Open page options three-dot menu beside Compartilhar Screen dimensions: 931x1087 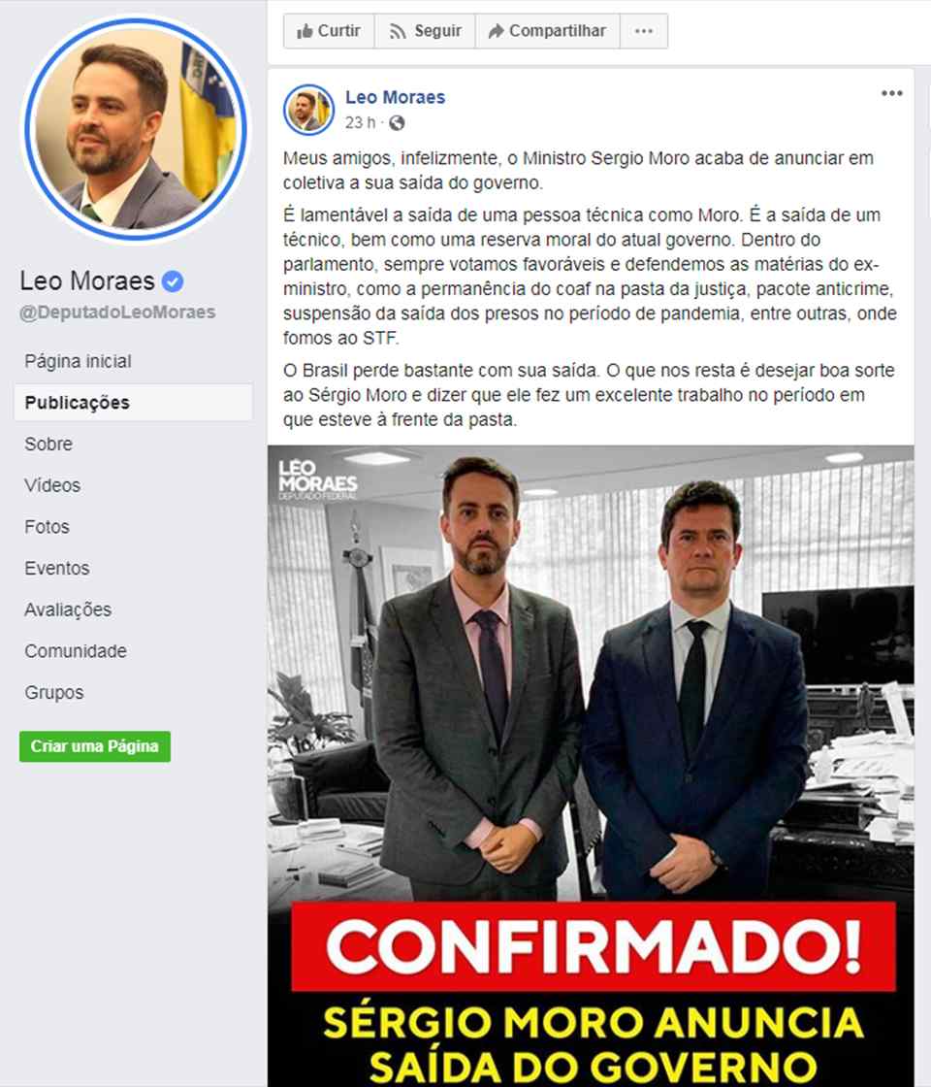[x=644, y=31]
